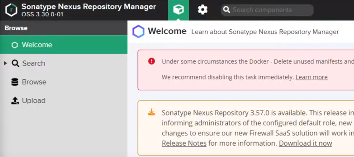Follow the Learn more link
Viewport: 354px width, 157px height.
311,77
